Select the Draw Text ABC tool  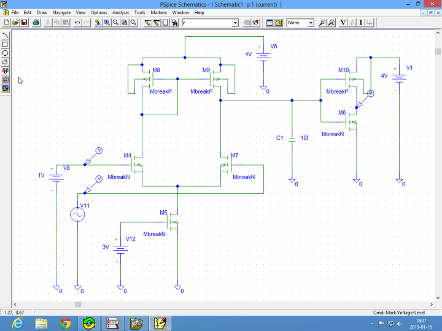click(x=6, y=70)
